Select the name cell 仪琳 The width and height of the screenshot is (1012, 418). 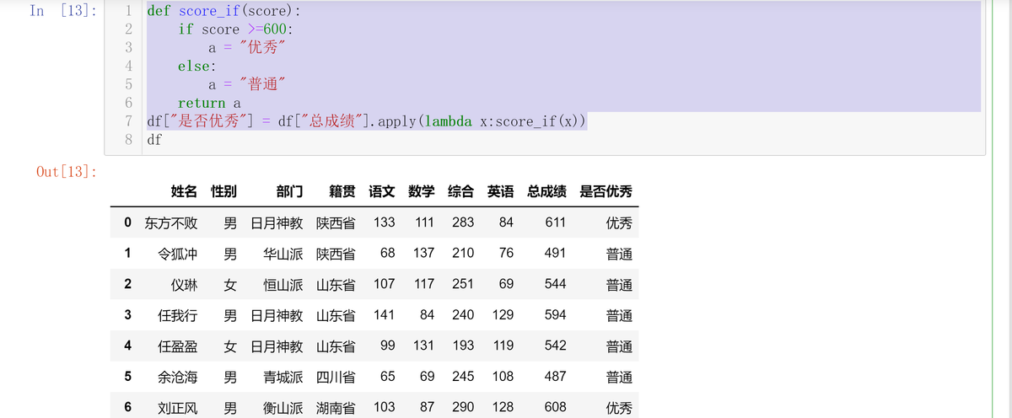pyautogui.click(x=184, y=285)
